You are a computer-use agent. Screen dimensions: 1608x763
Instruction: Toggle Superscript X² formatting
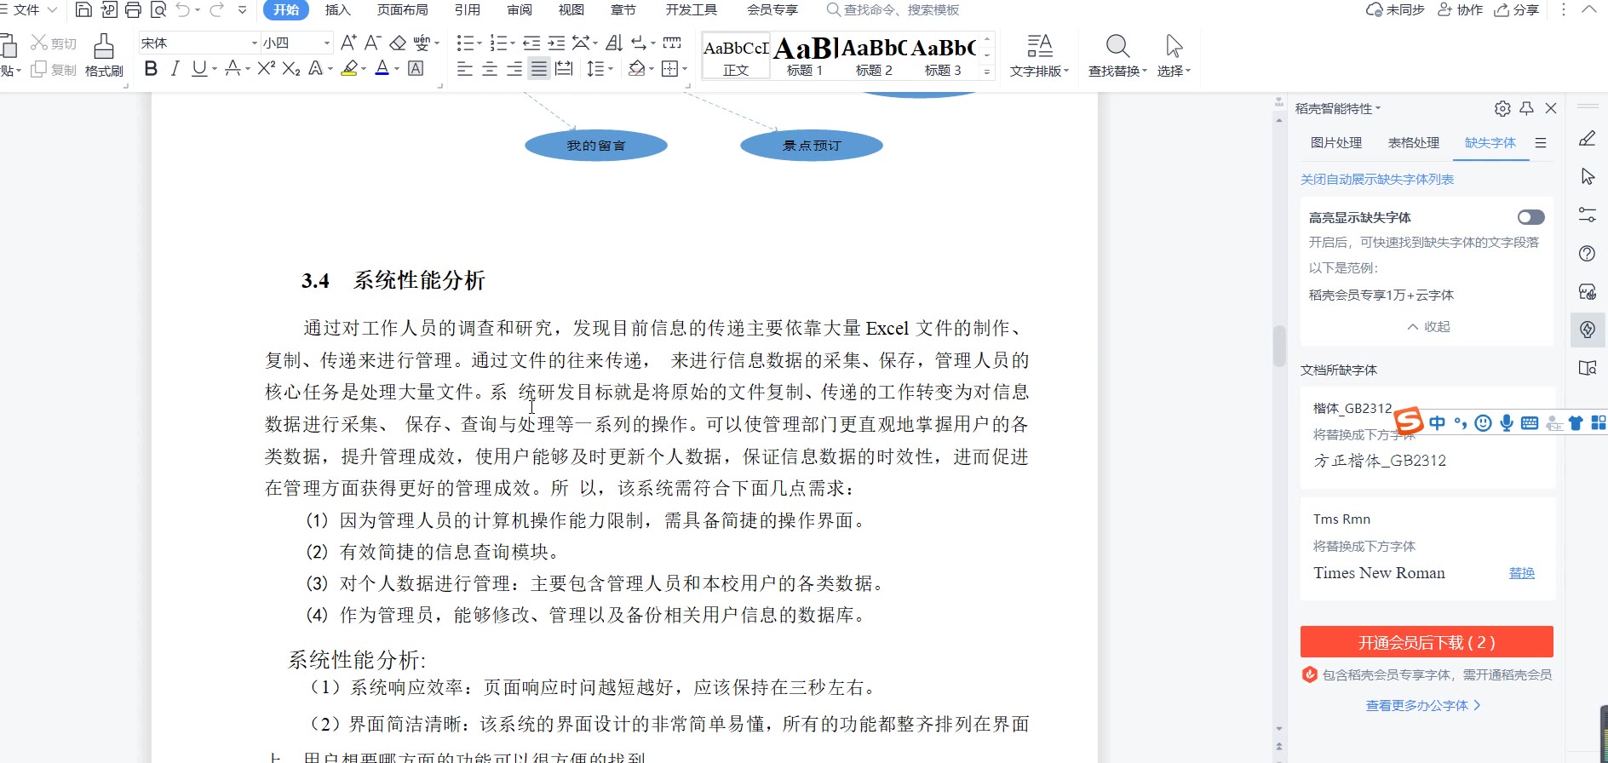pos(266,68)
